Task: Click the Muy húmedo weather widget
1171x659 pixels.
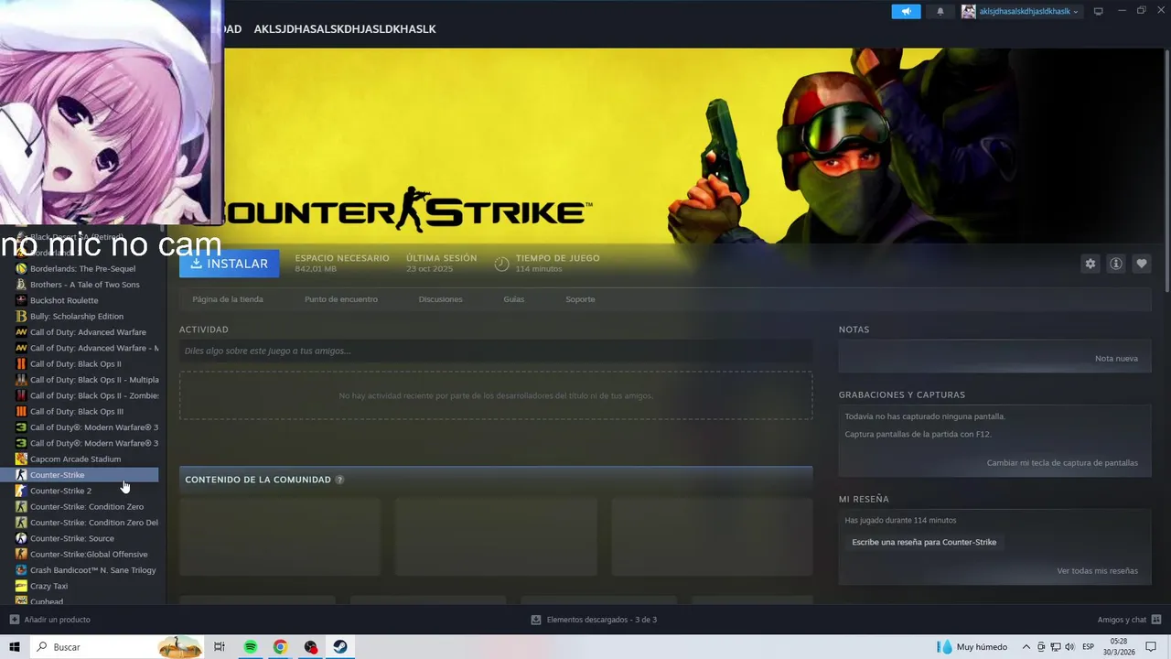Action: 973,647
